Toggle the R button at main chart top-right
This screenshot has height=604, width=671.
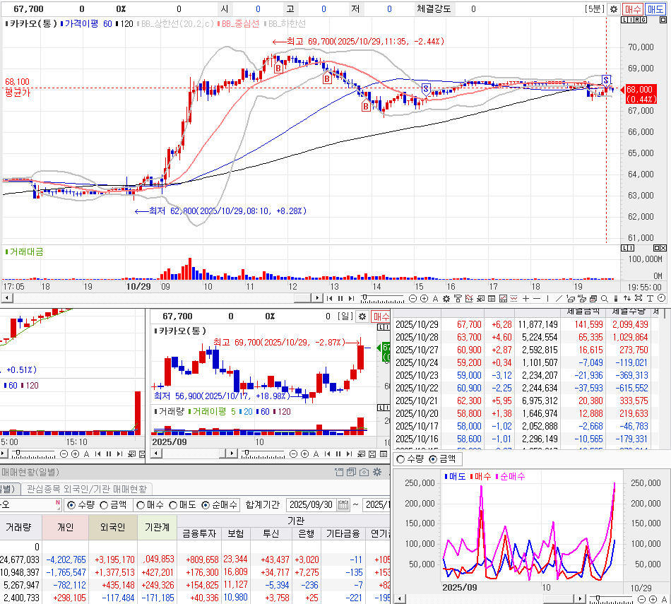click(637, 20)
